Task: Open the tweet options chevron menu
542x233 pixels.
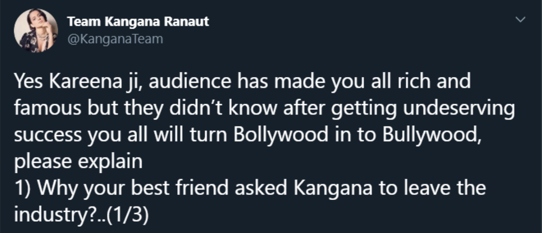Action: (x=520, y=20)
